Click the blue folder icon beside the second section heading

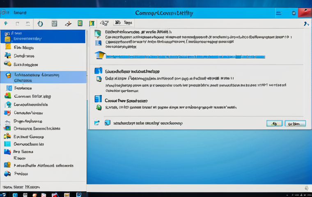click(98, 71)
